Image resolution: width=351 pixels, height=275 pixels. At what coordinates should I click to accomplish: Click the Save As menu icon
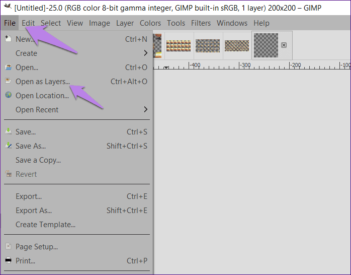8,145
